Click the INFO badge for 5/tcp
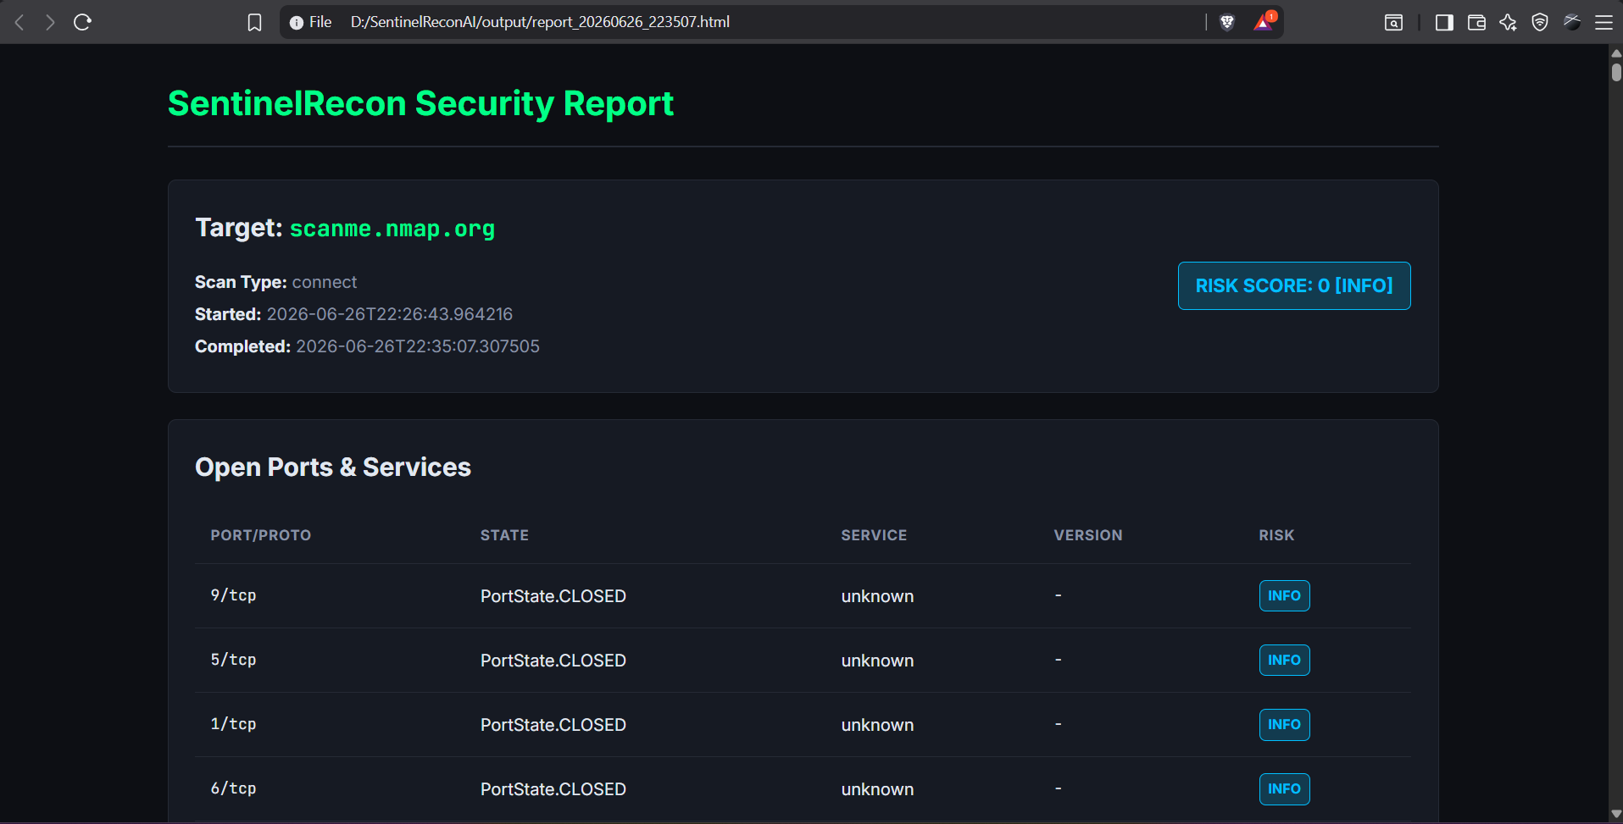The height and width of the screenshot is (824, 1623). [1284, 661]
